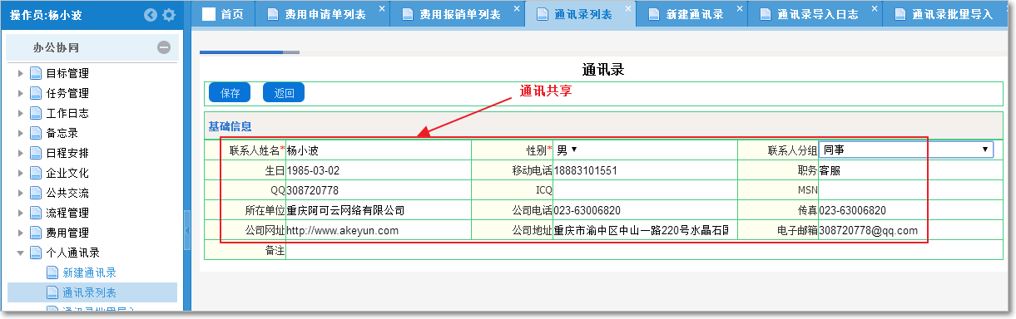
Task: Click the sidebar collapse left-arrow icon
Action: (x=151, y=15)
